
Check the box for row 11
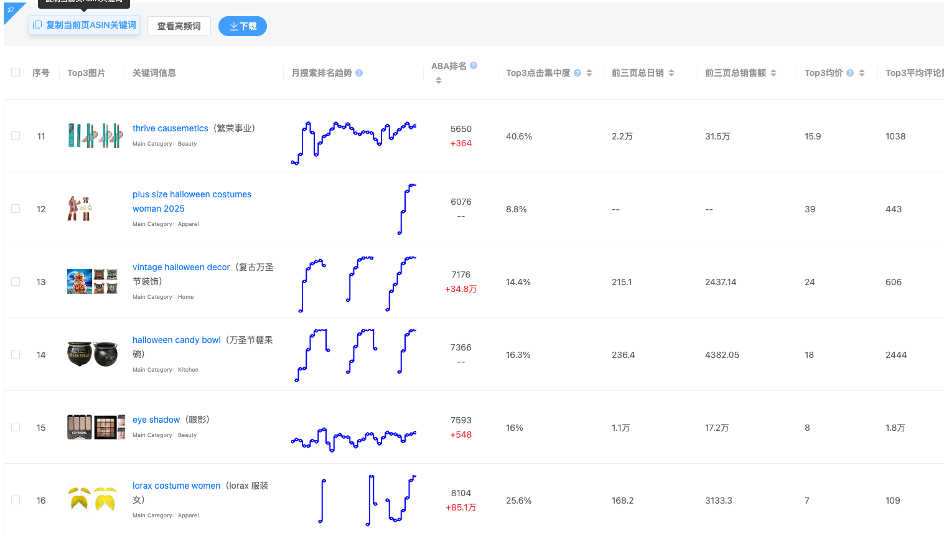point(16,136)
